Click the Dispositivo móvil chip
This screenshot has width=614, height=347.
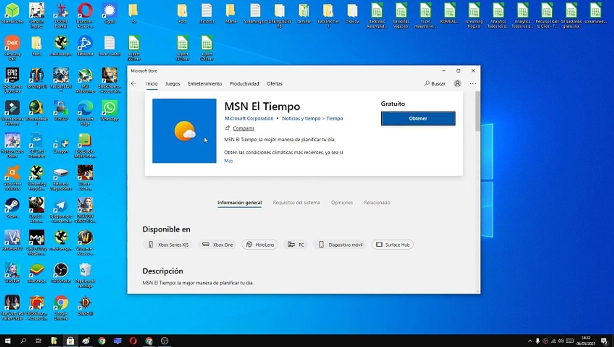tap(340, 245)
